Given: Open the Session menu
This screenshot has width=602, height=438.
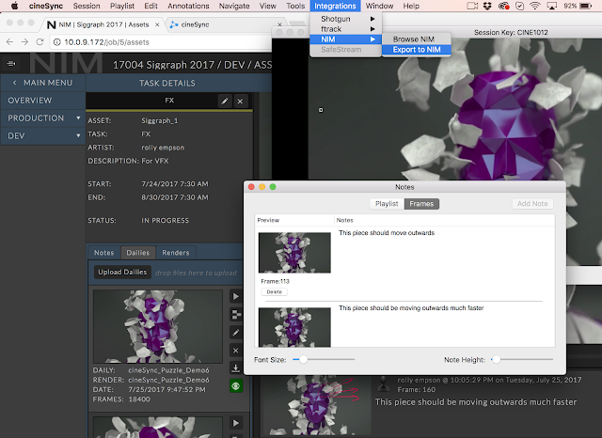Looking at the screenshot, I should pos(87,6).
